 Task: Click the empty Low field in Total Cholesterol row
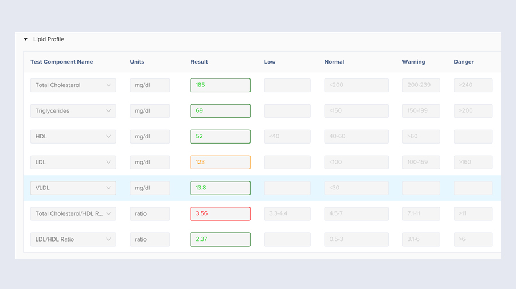287,85
